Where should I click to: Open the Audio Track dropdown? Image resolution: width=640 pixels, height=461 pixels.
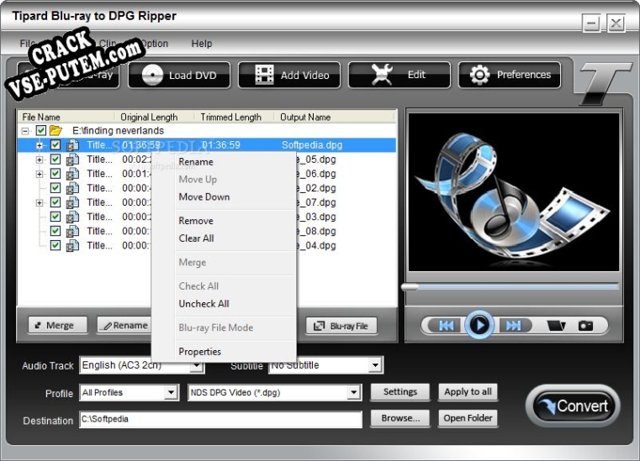[197, 366]
